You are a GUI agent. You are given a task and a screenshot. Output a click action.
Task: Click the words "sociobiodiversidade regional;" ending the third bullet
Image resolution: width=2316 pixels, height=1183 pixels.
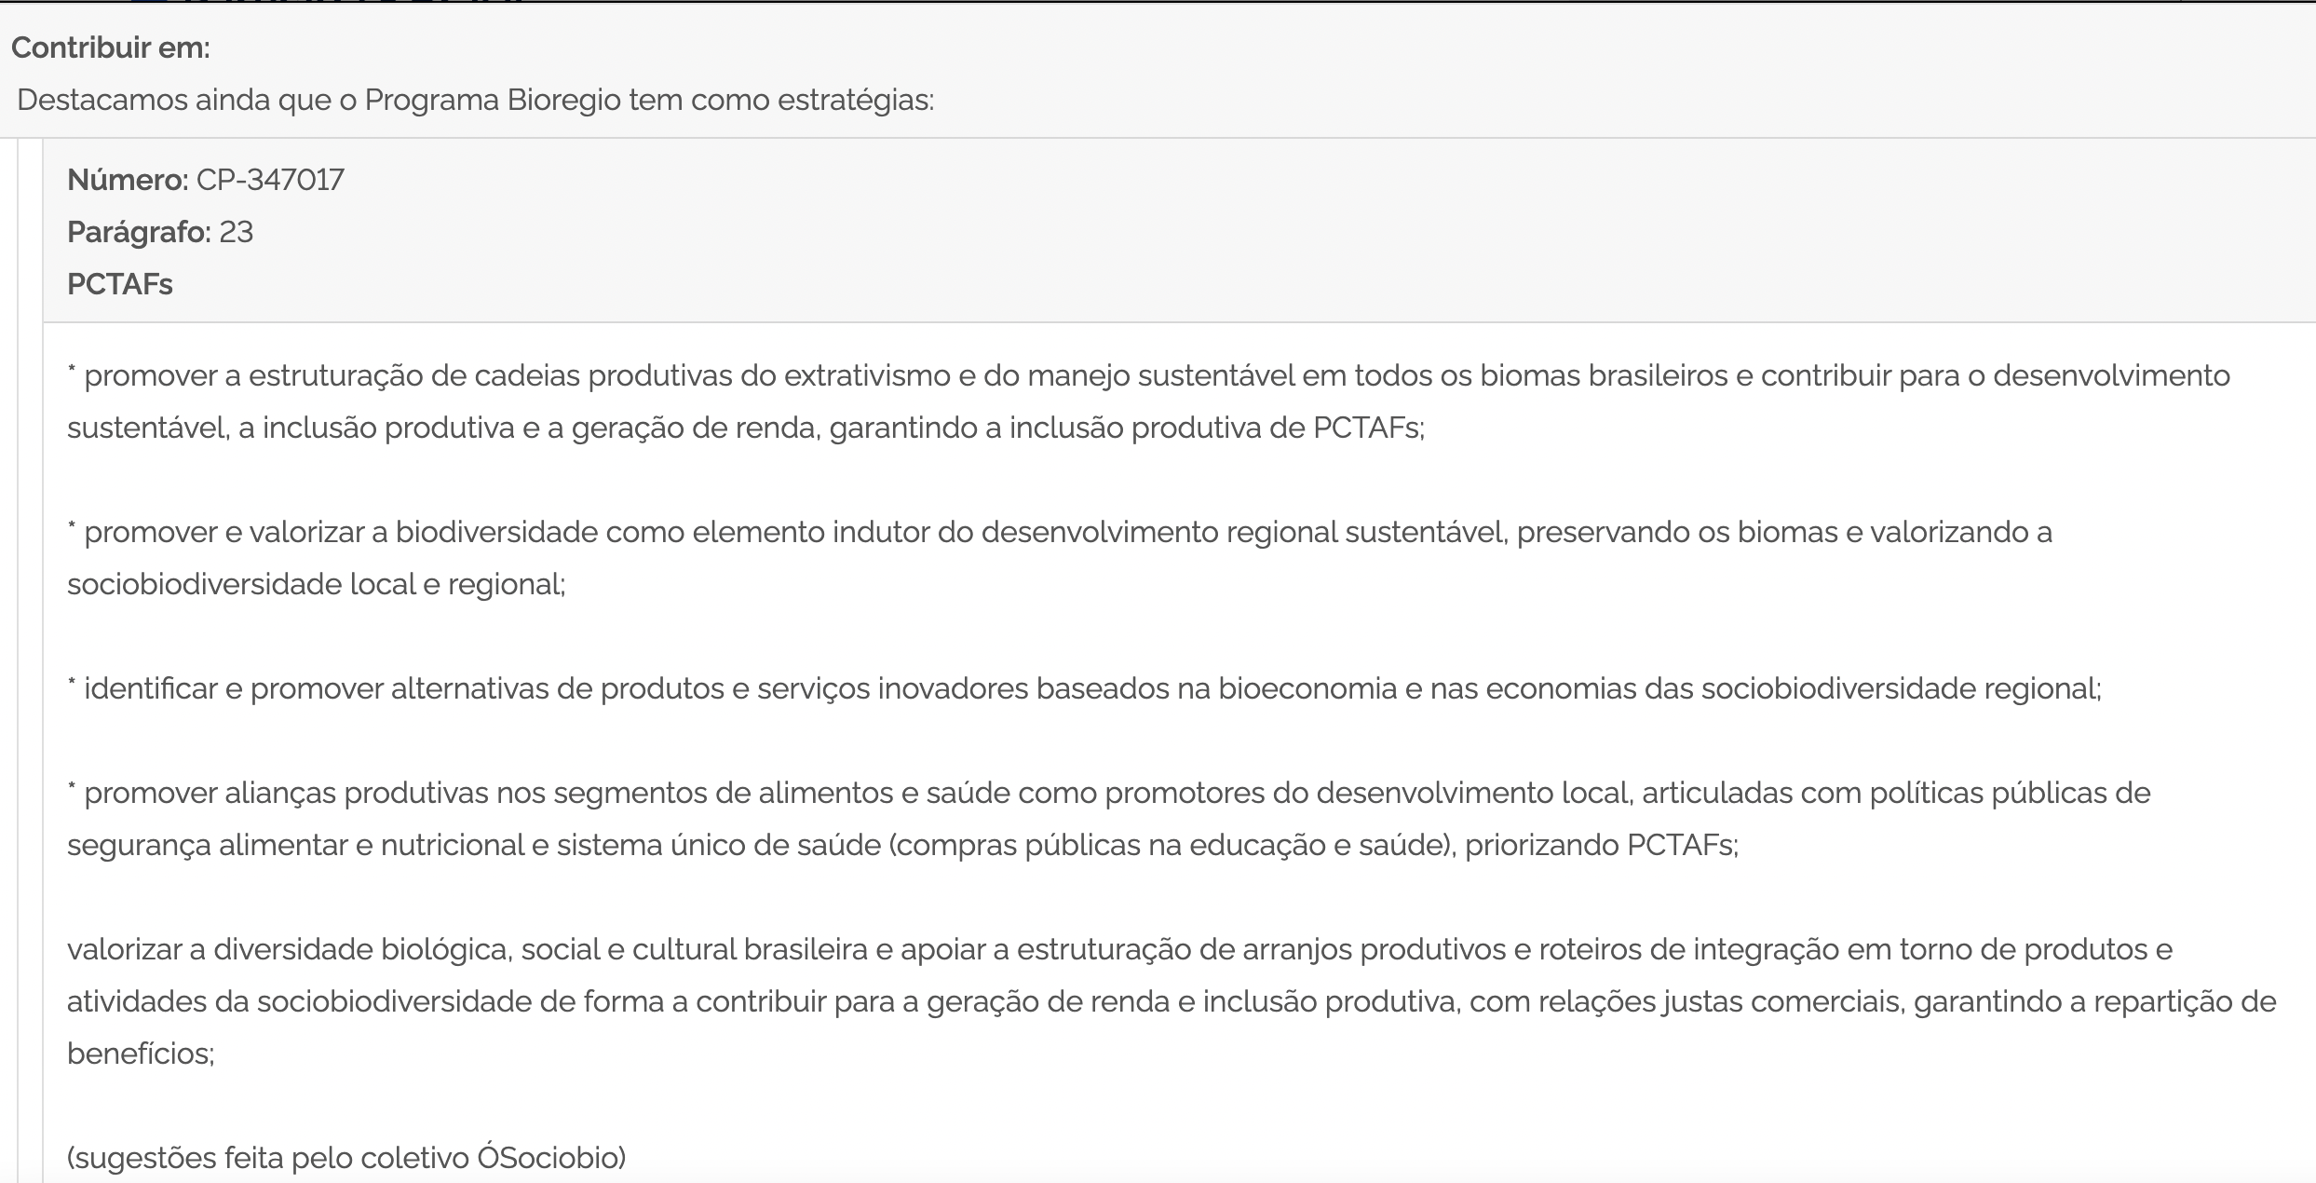click(1901, 689)
